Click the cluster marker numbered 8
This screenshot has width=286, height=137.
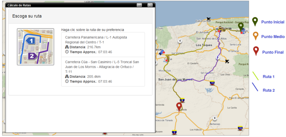point(215,118)
